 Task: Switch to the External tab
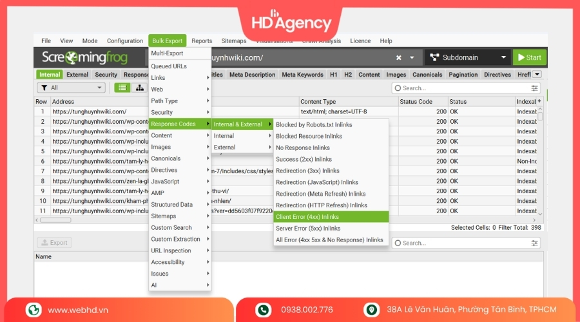coord(77,74)
